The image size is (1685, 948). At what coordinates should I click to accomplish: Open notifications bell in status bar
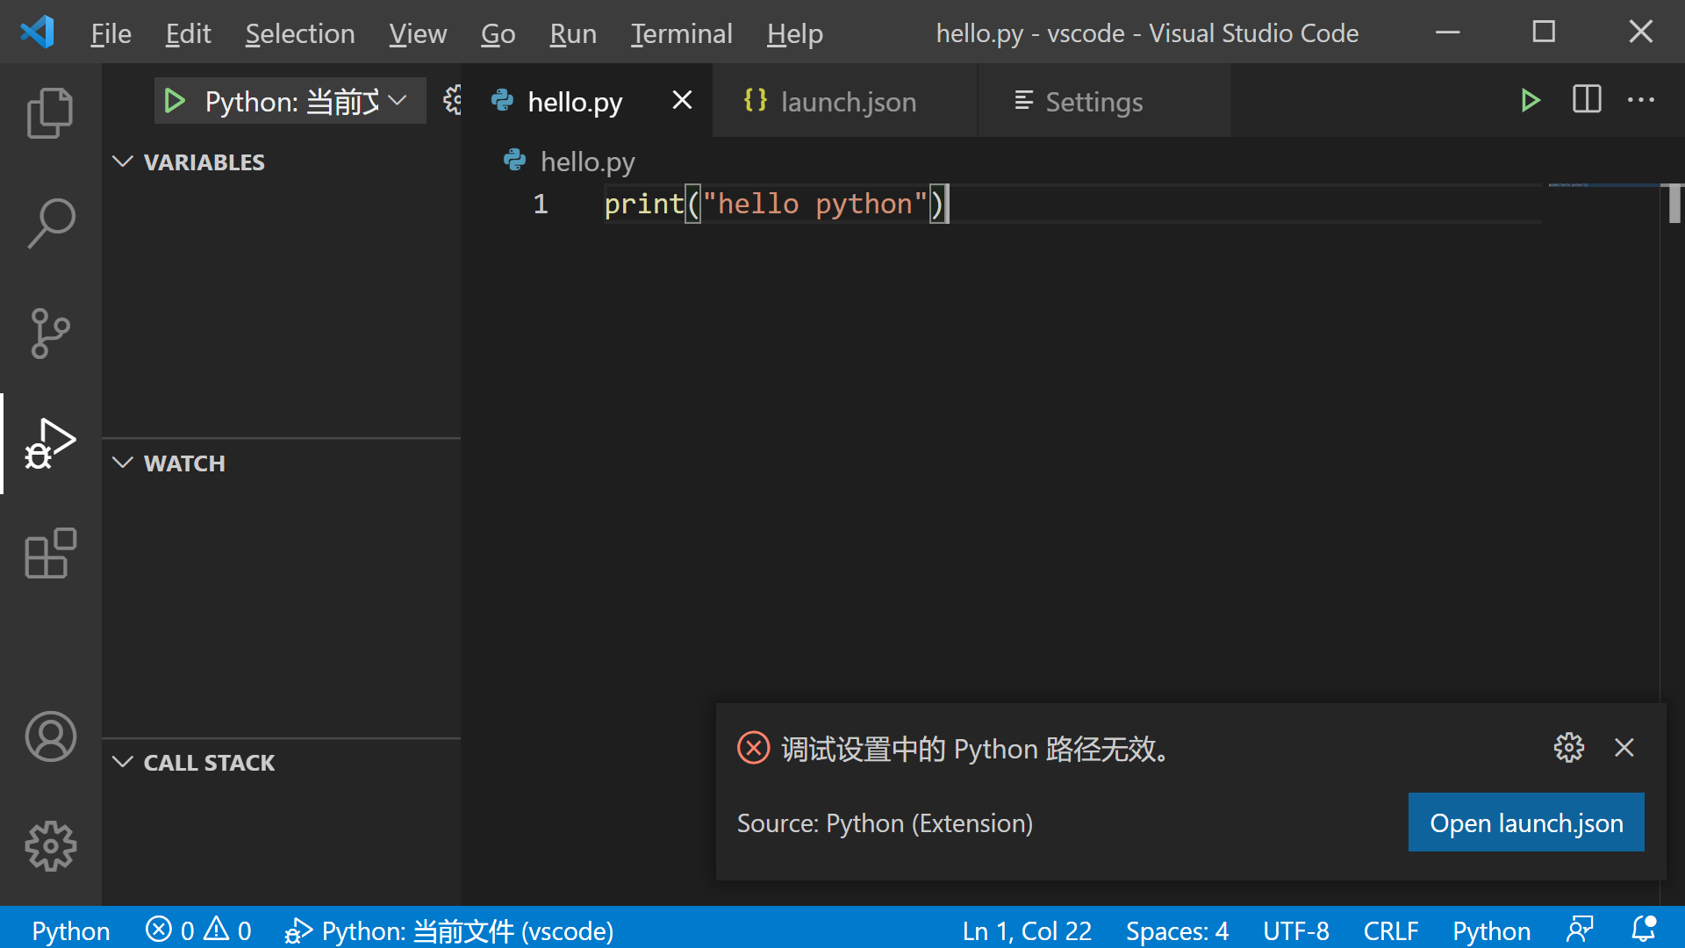(1643, 930)
